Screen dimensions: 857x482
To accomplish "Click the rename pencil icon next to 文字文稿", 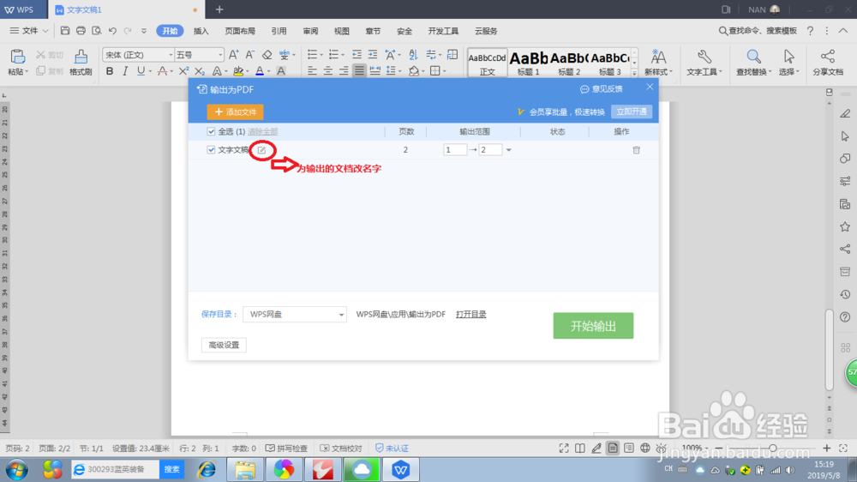I will click(261, 150).
